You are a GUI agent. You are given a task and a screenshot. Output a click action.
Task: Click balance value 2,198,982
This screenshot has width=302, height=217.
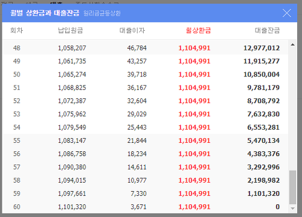[x=263, y=180]
